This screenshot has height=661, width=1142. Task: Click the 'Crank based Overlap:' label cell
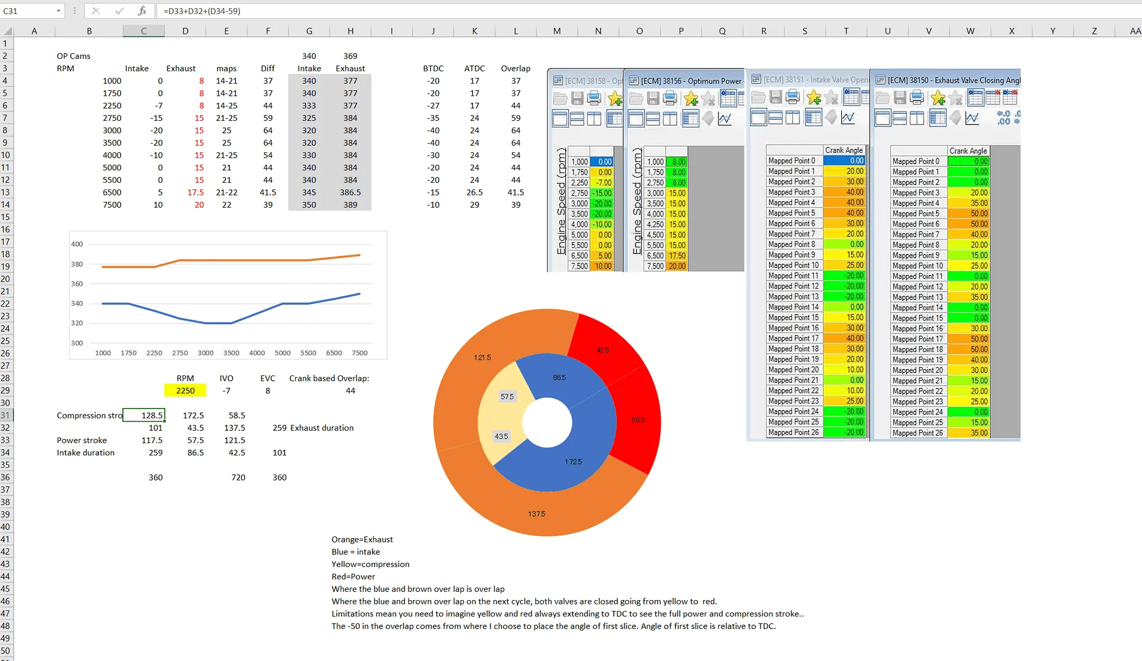tap(329, 378)
